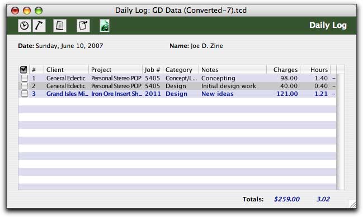
Task: Click the green invoice icon in toolbar
Action: 105,26
